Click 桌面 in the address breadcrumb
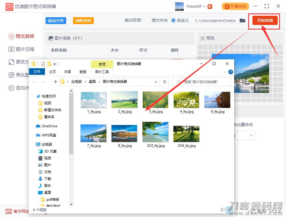 tap(92, 82)
